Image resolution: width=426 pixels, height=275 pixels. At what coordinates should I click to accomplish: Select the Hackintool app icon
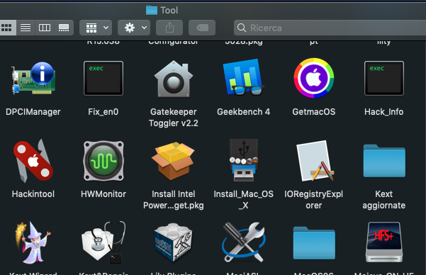[x=33, y=161]
